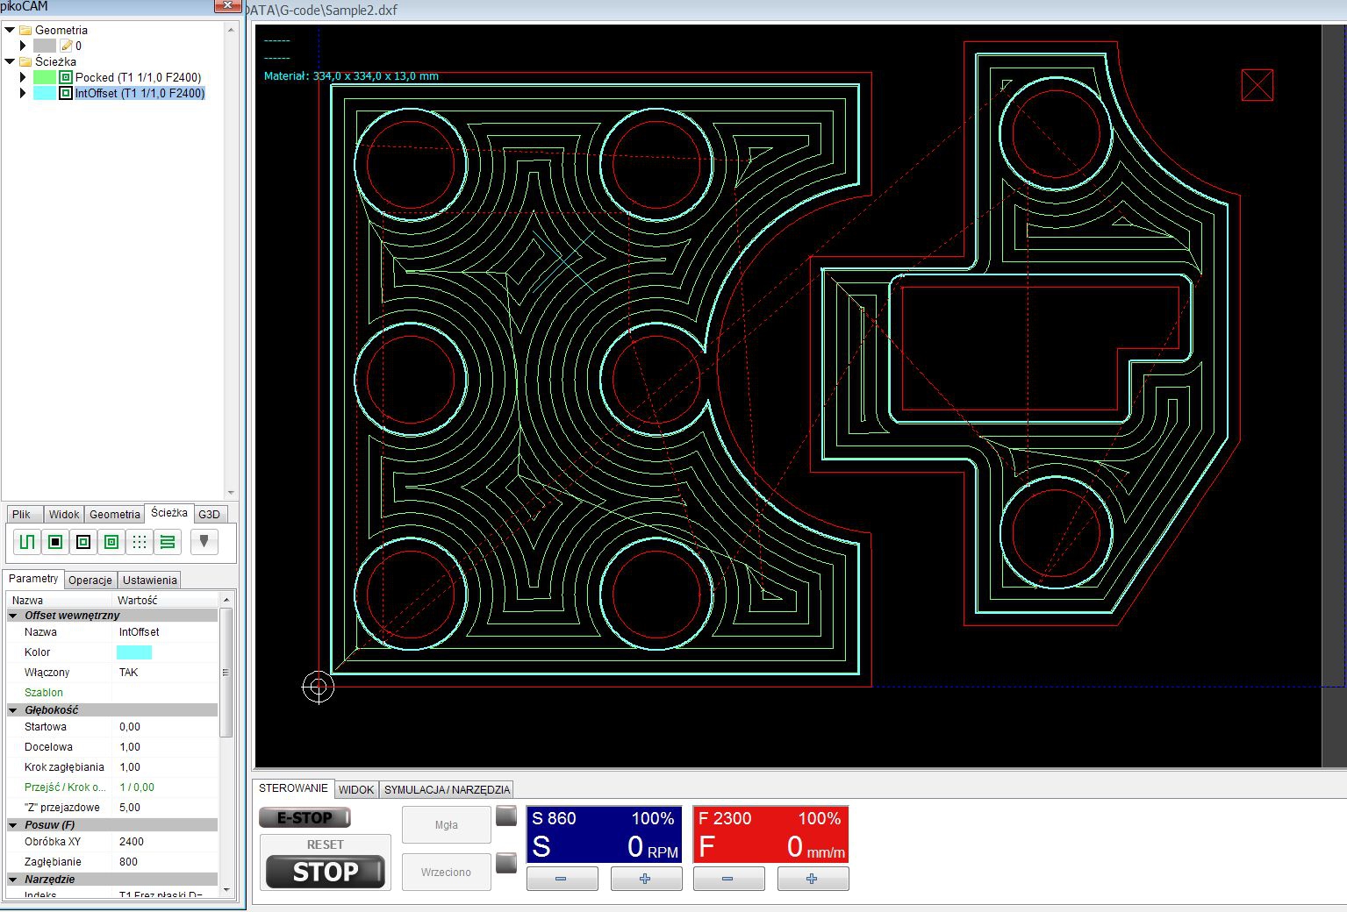
Task: Select Pocked (T1 1/1,0 F2400) tree item
Action: click(138, 77)
